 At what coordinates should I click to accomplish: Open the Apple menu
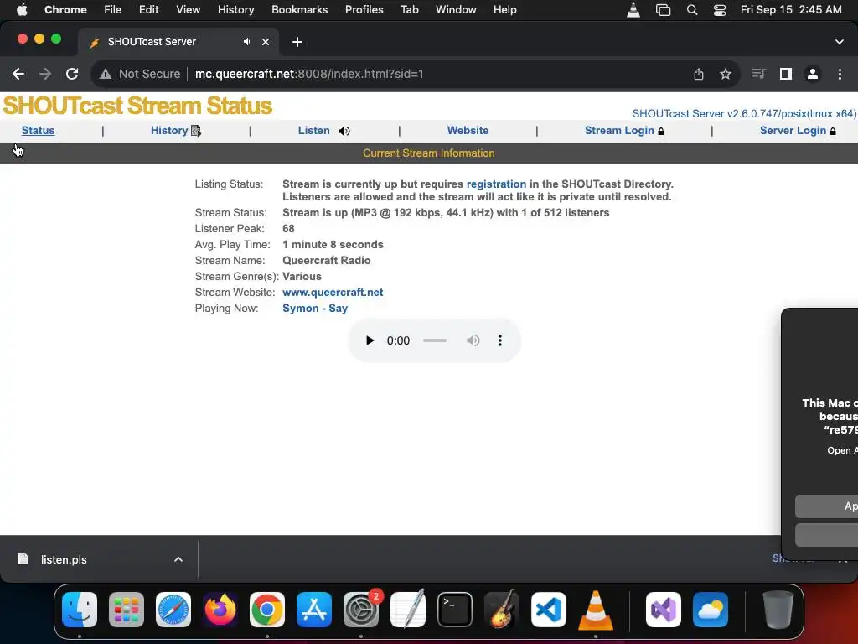21,9
